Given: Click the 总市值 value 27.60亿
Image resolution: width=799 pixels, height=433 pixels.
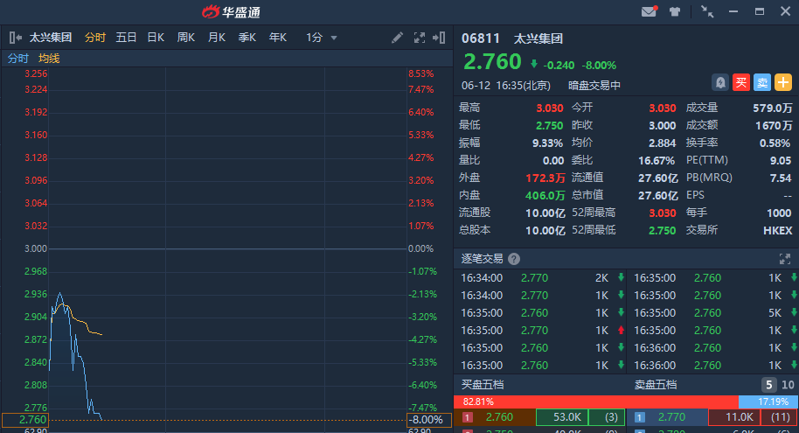Looking at the screenshot, I should (x=658, y=195).
